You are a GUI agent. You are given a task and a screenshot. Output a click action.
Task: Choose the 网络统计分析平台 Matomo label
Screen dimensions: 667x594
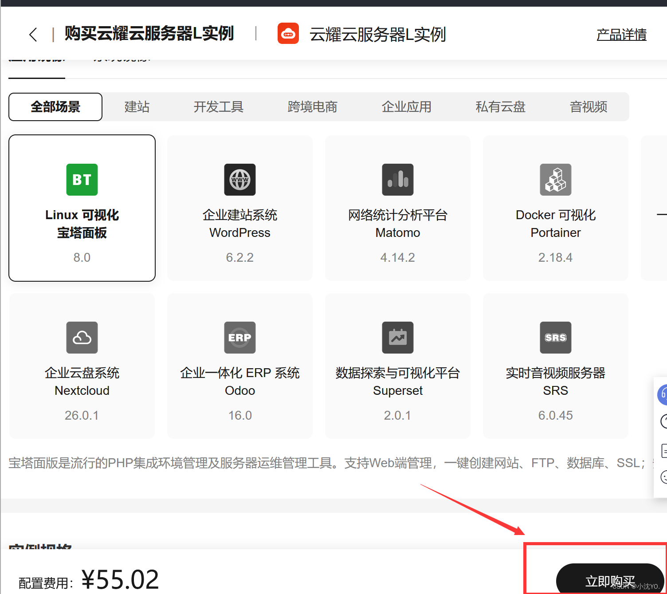398,224
